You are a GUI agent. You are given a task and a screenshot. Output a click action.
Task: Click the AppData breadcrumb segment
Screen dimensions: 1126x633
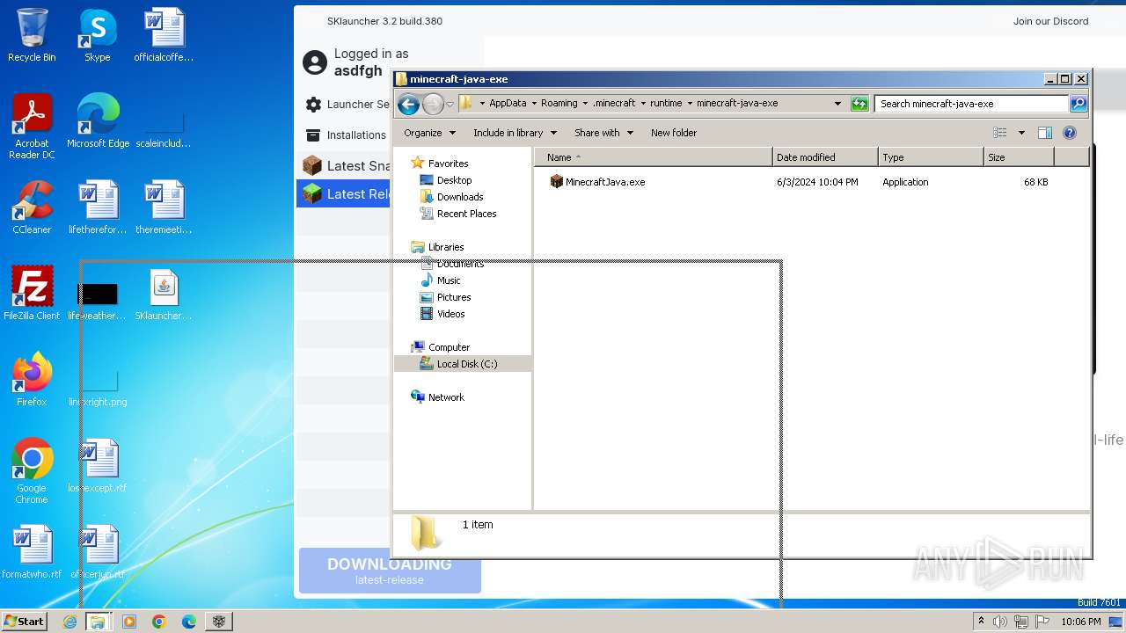[508, 103]
